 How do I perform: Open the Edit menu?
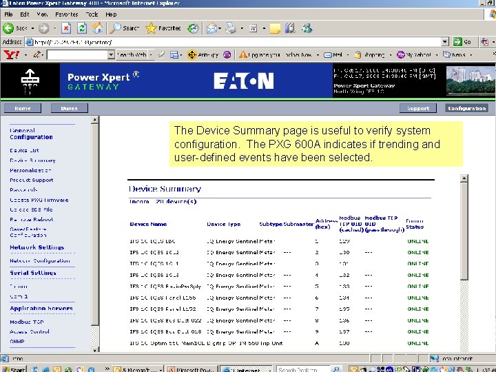(24, 14)
